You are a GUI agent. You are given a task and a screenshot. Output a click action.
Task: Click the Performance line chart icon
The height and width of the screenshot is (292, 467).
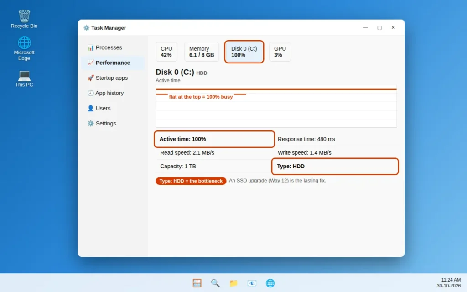tap(91, 63)
